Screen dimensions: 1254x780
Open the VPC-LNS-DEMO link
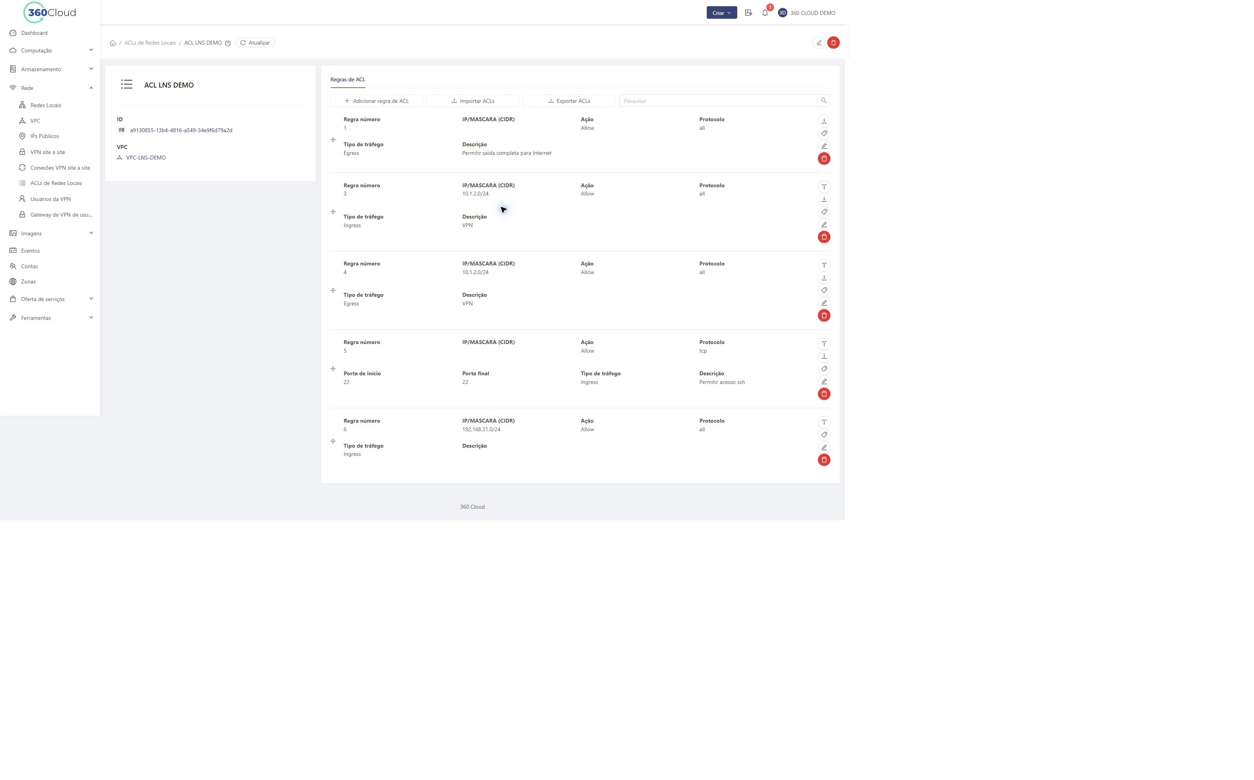coord(146,158)
